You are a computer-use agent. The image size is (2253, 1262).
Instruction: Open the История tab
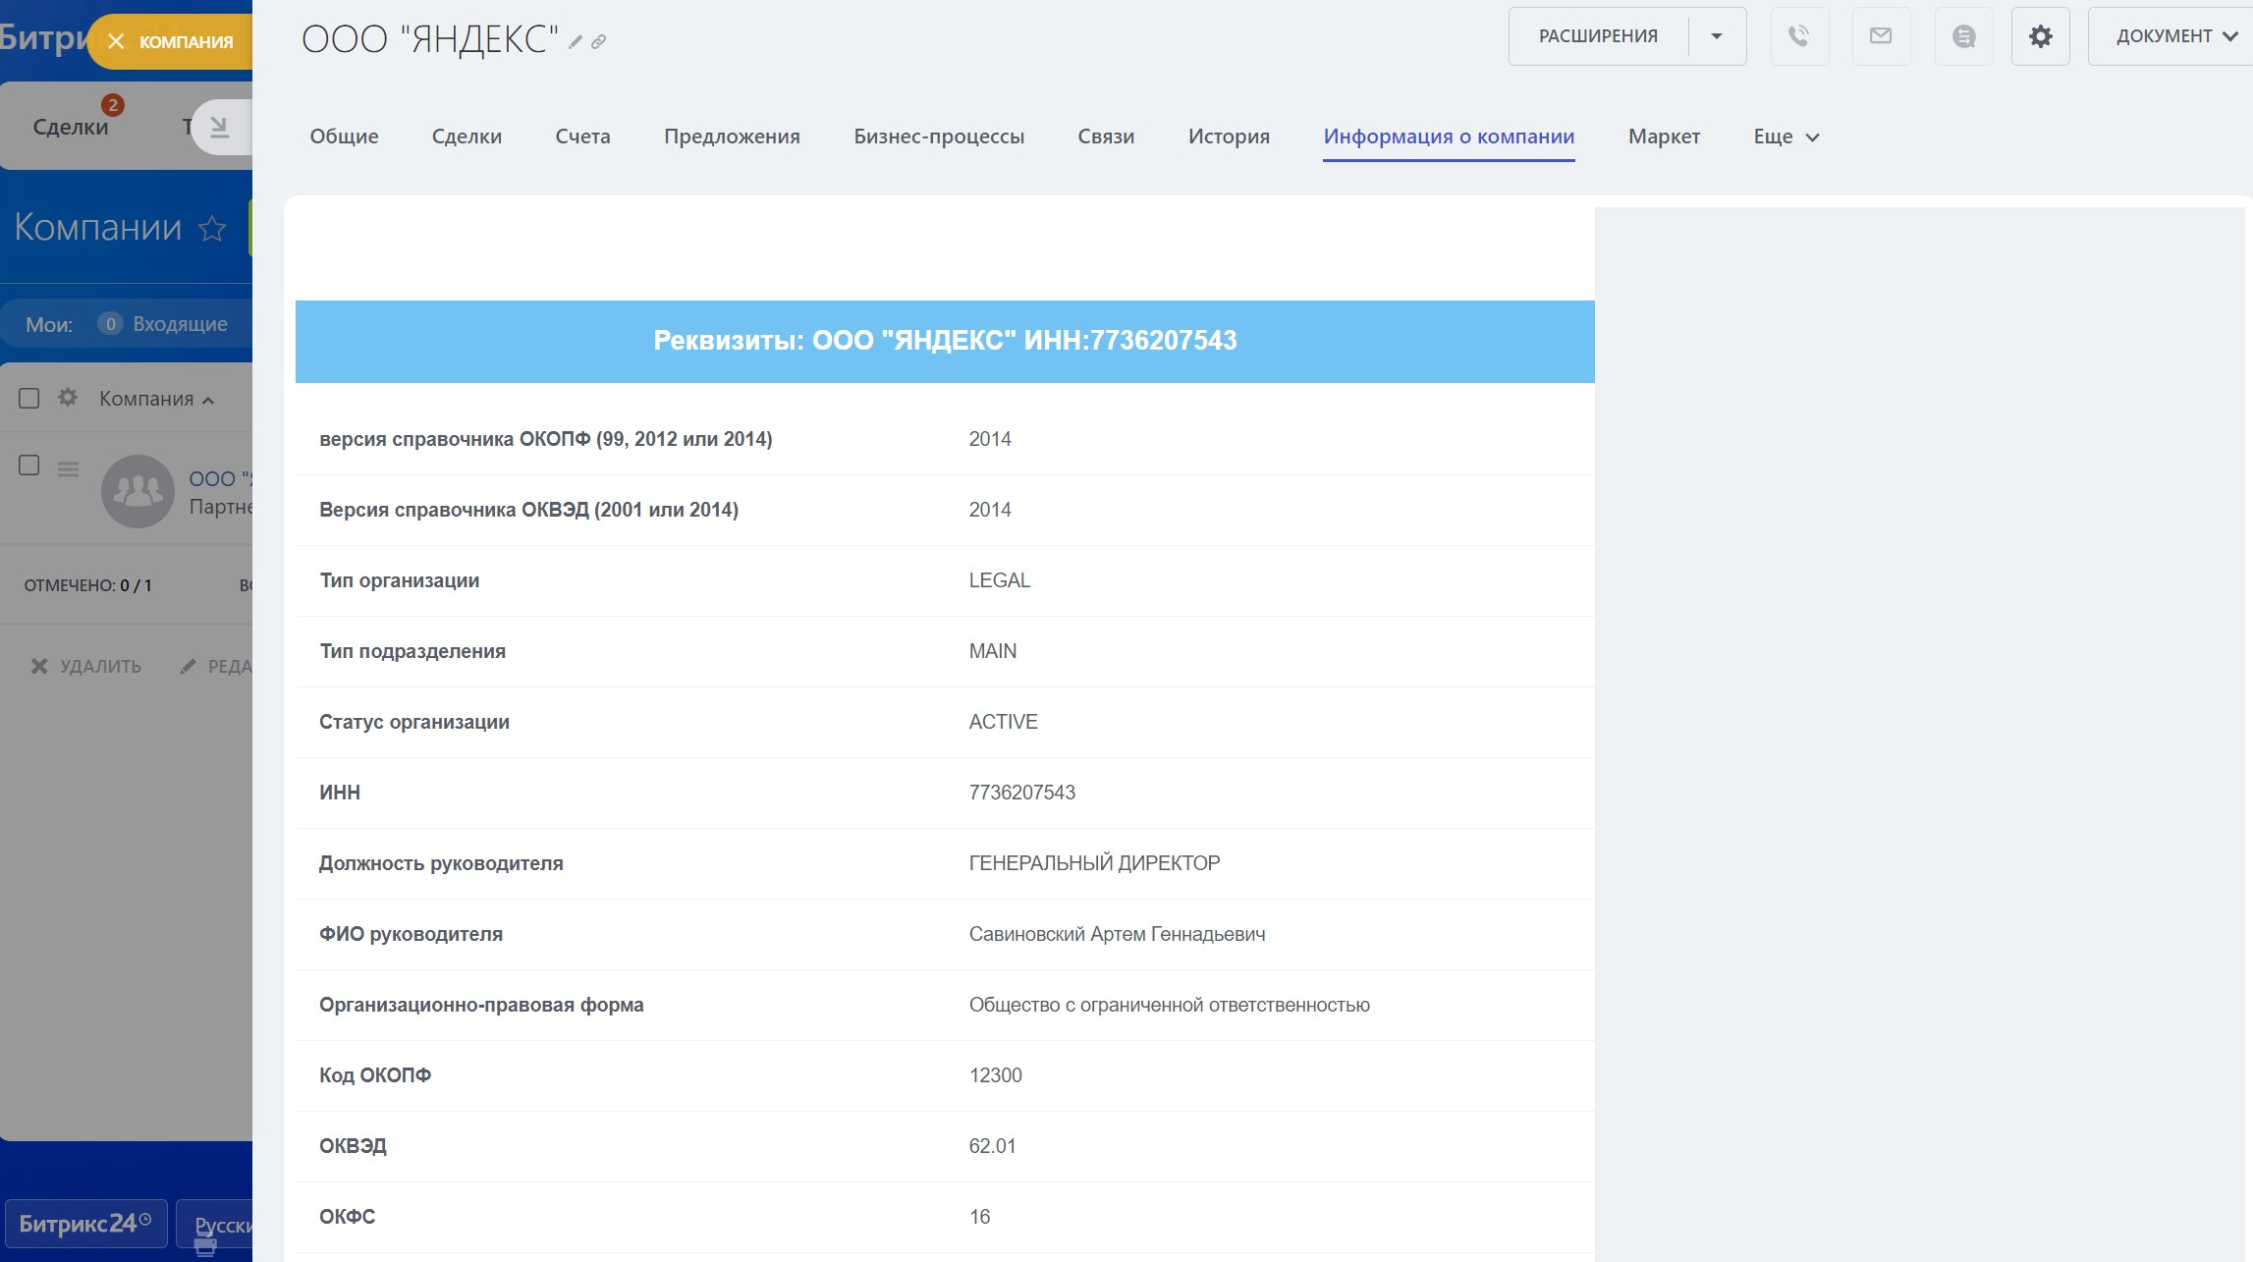point(1229,137)
